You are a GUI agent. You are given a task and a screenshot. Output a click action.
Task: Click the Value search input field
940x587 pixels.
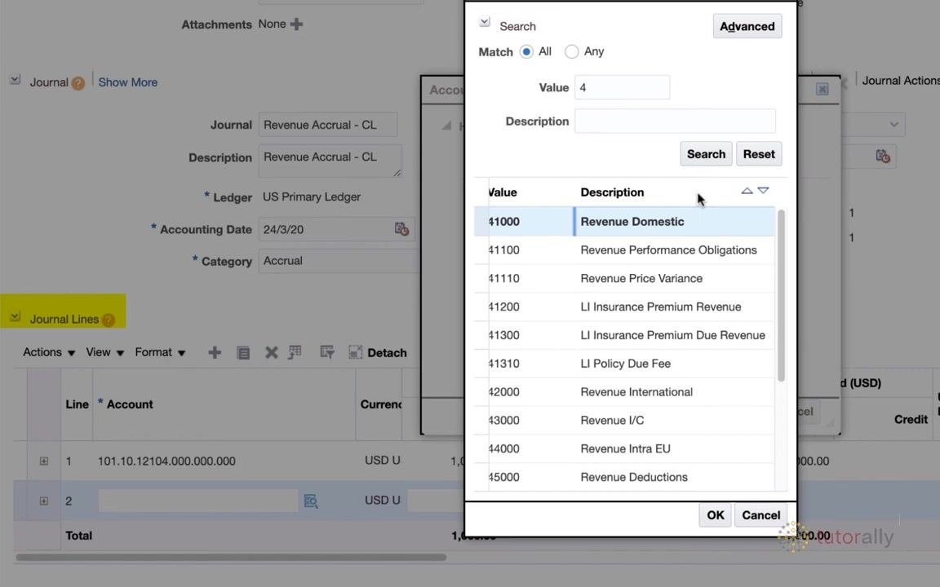click(x=623, y=87)
